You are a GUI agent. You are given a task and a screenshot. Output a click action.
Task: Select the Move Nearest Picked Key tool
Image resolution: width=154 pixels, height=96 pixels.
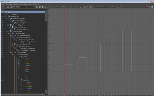[3, 7]
